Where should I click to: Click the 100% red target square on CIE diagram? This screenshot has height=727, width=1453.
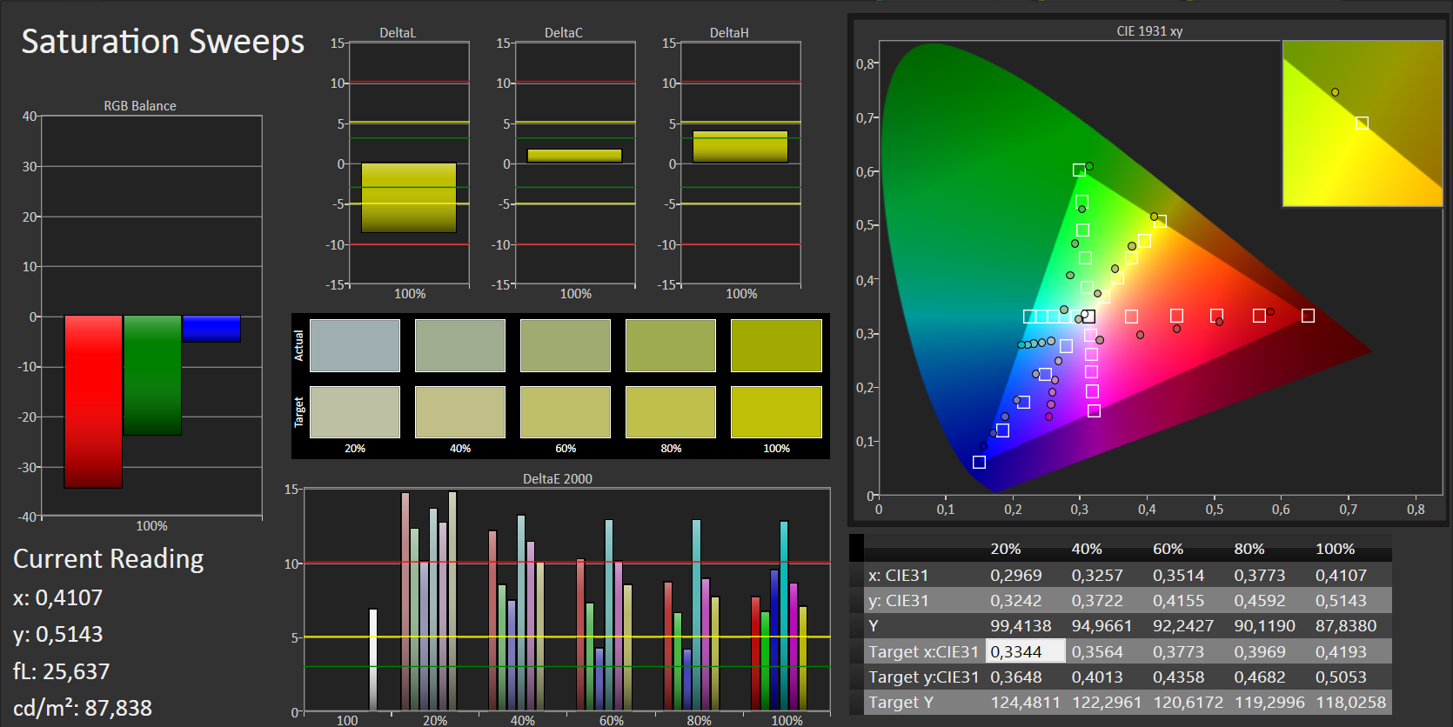(1308, 316)
